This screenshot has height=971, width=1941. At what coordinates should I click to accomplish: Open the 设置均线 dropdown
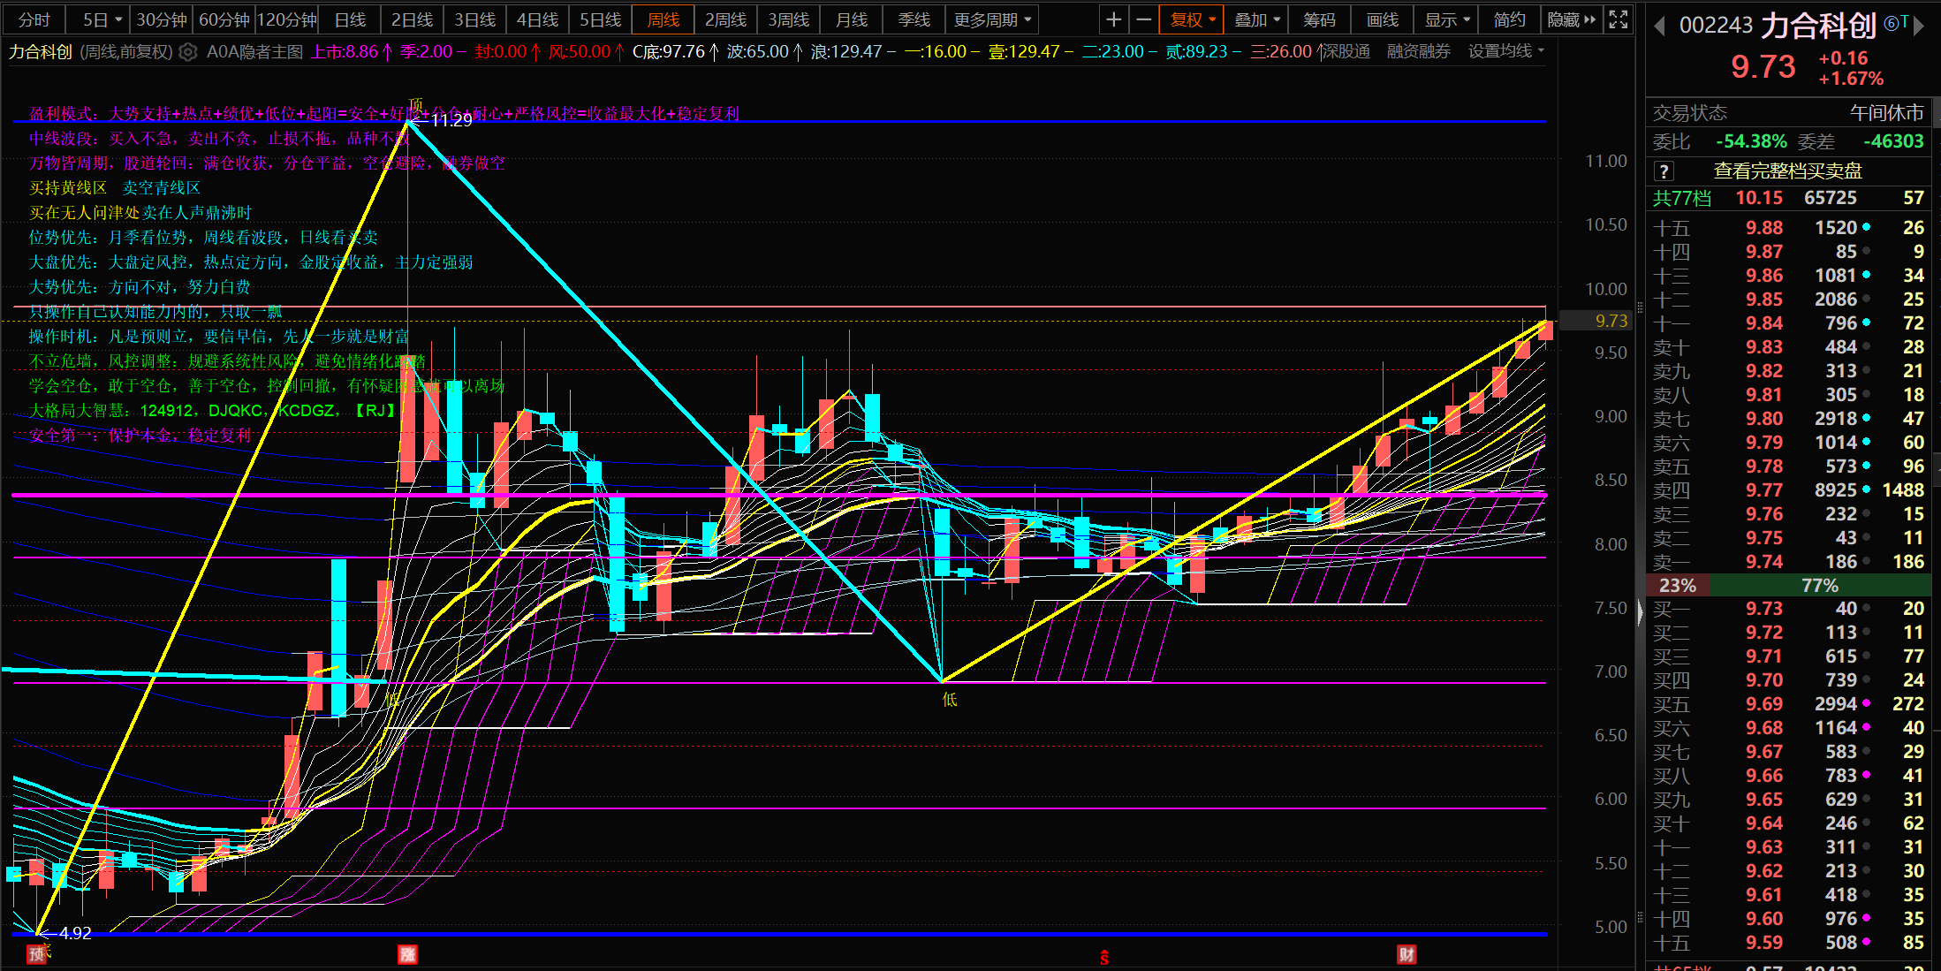1505,52
